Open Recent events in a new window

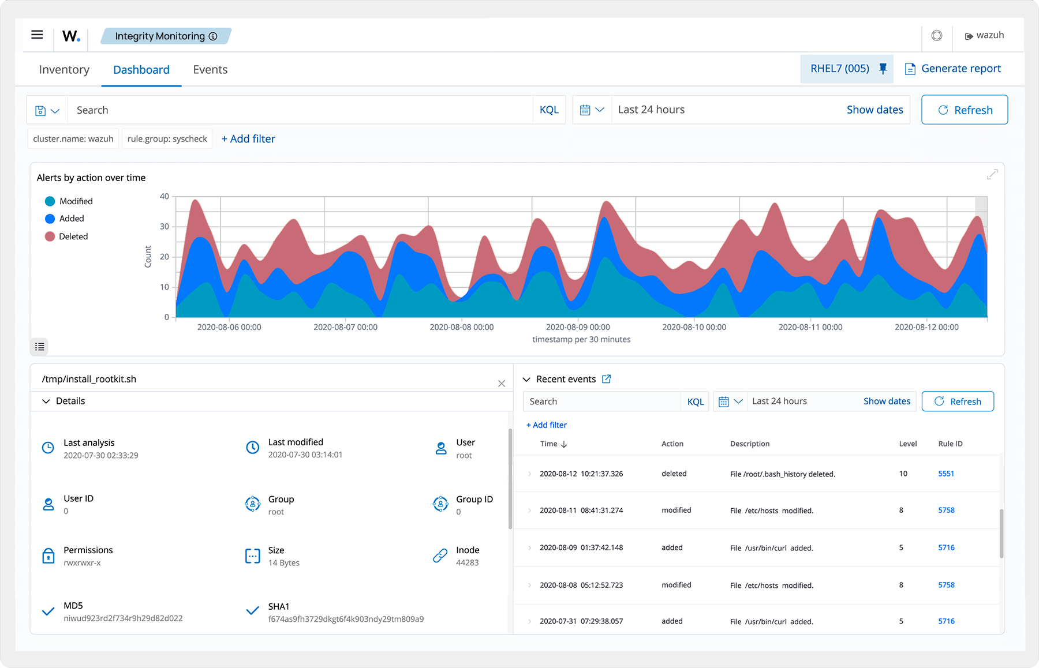(606, 379)
